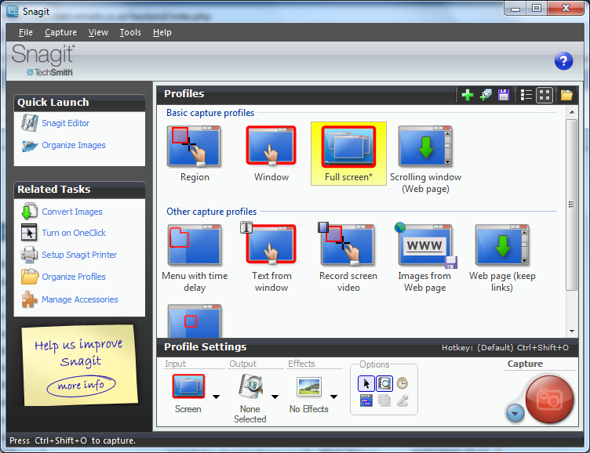
Task: Click the Basic capture profiles heading
Action: (210, 113)
